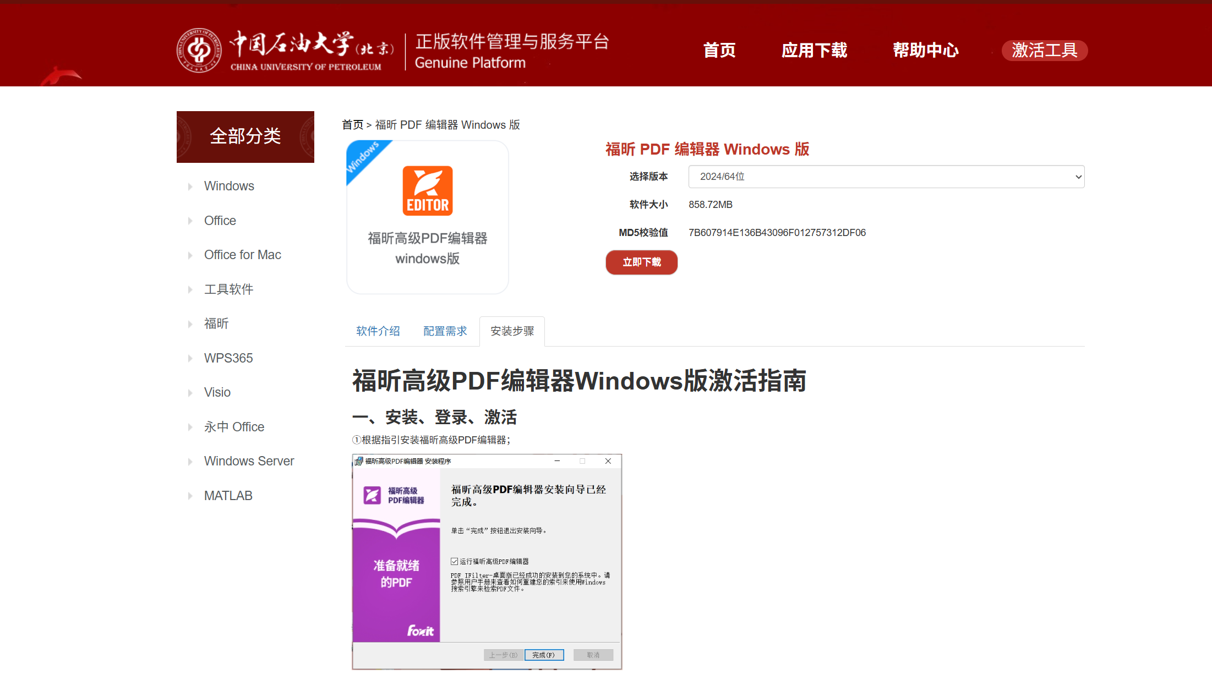1212x680 pixels.
Task: Click the 首页 breadcrumb link
Action: coord(352,125)
